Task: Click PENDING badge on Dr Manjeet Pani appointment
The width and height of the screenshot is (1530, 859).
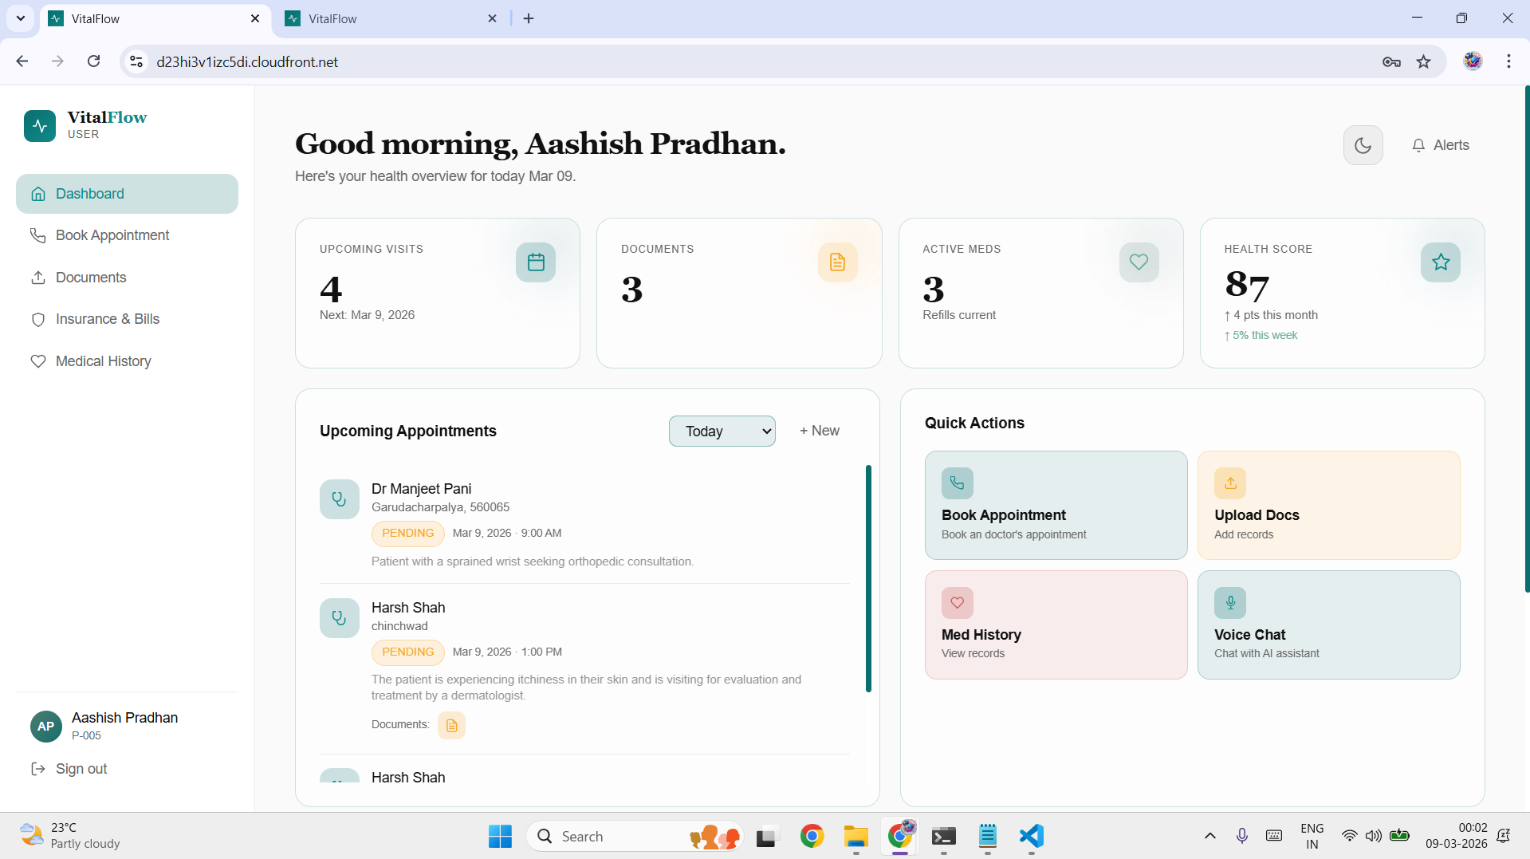Action: coord(407,533)
